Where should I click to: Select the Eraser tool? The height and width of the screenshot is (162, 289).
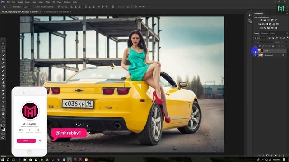point(3,82)
